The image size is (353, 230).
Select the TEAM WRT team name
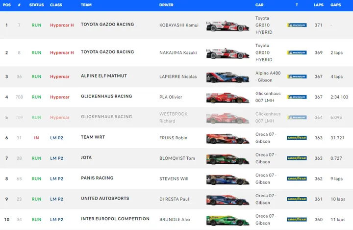pos(93,137)
